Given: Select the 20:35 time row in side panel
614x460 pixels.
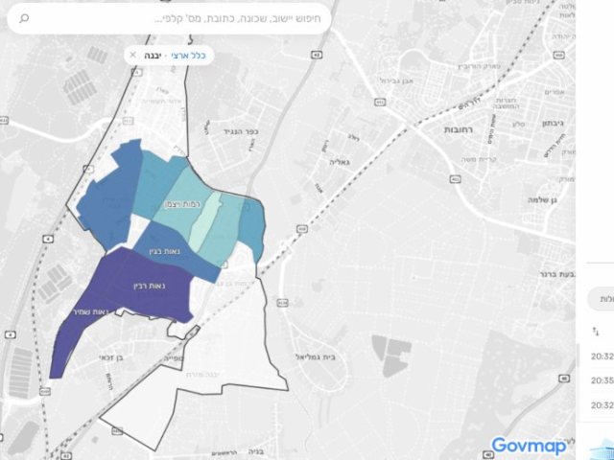Looking at the screenshot, I should [x=602, y=380].
